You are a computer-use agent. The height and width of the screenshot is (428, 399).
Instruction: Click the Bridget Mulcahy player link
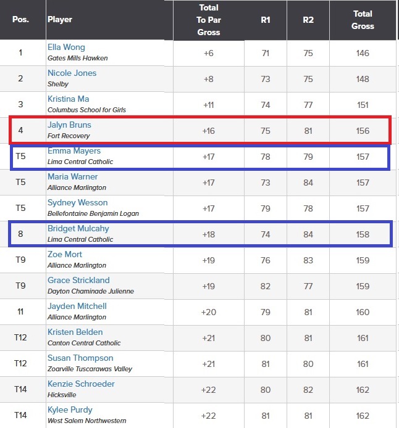point(78,229)
